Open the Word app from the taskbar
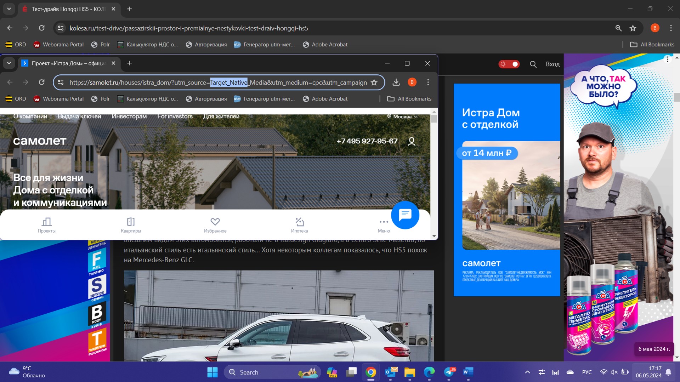The height and width of the screenshot is (382, 680). click(468, 372)
